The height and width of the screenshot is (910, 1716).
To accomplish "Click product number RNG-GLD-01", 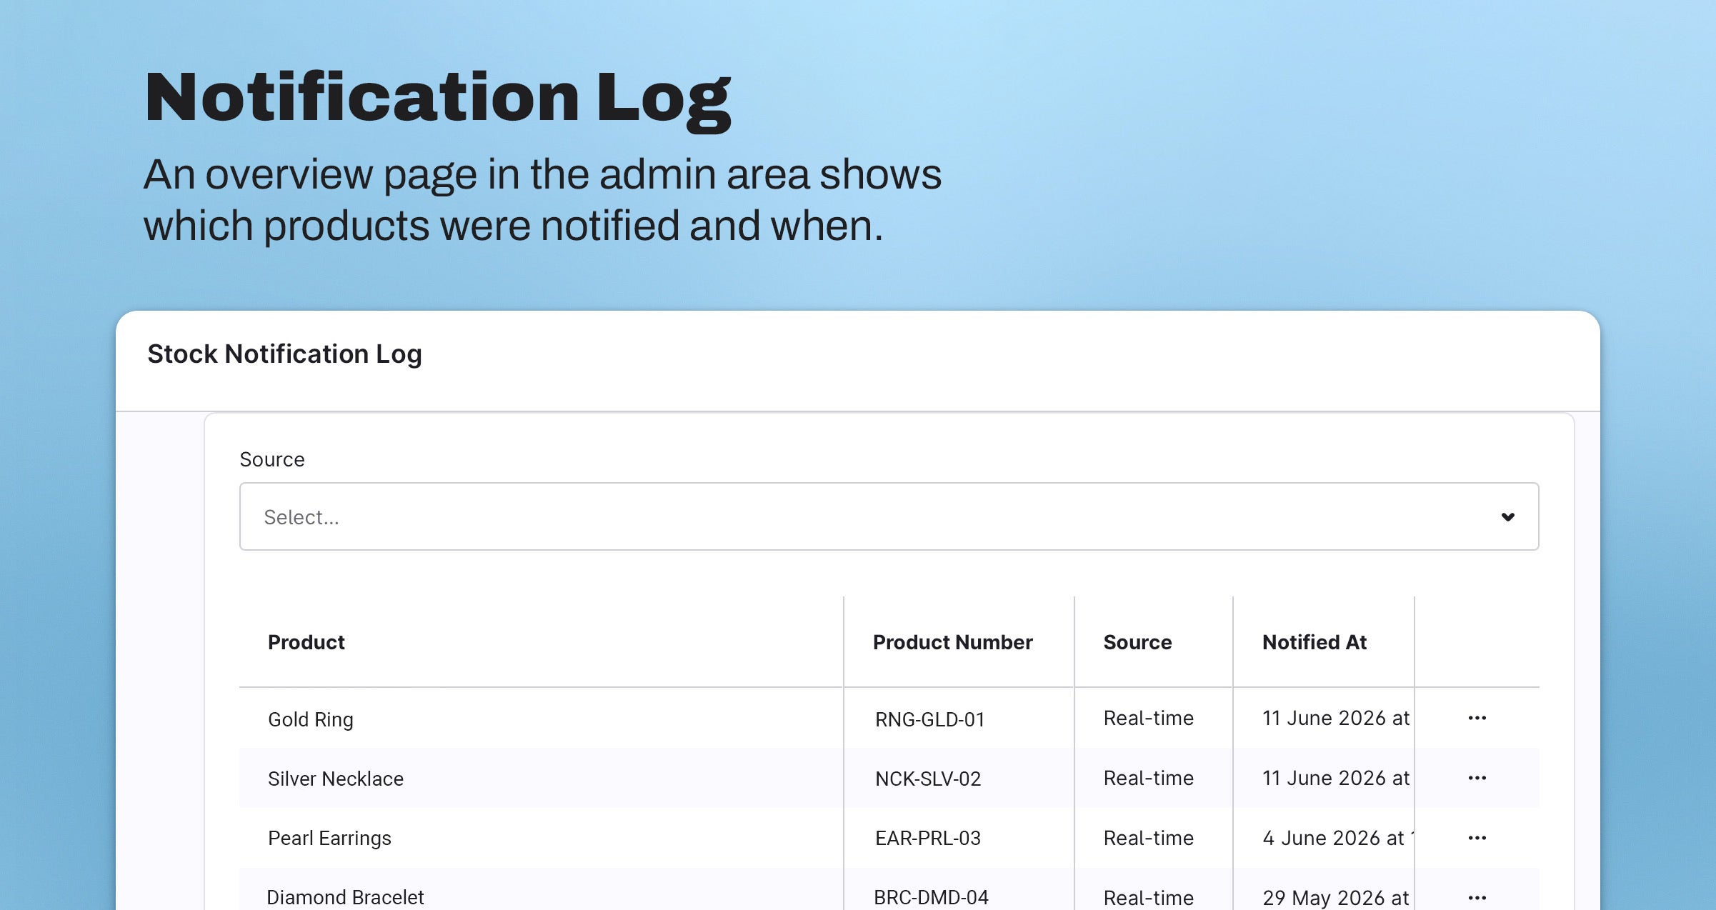I will click(929, 719).
